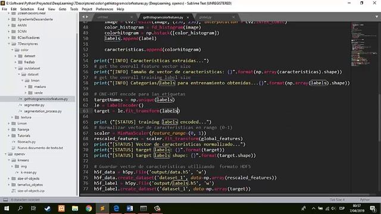Click the folder icon of img
This screenshot has height=214, width=381.
(x=17, y=166)
